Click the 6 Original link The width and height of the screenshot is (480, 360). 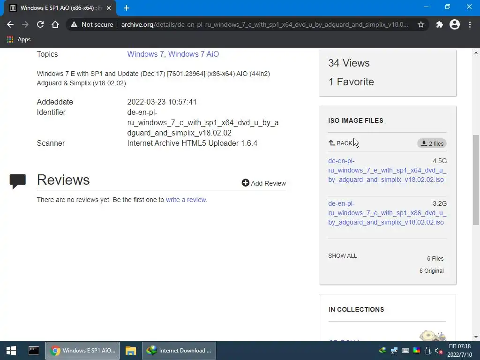click(431, 271)
